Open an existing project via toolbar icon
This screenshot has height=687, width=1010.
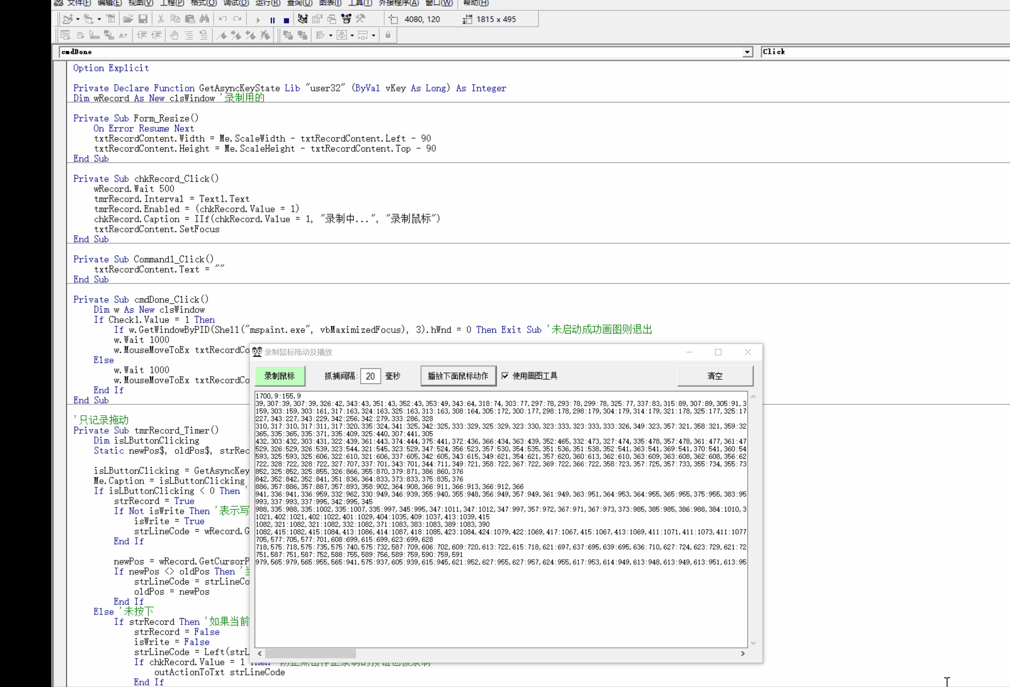(128, 19)
